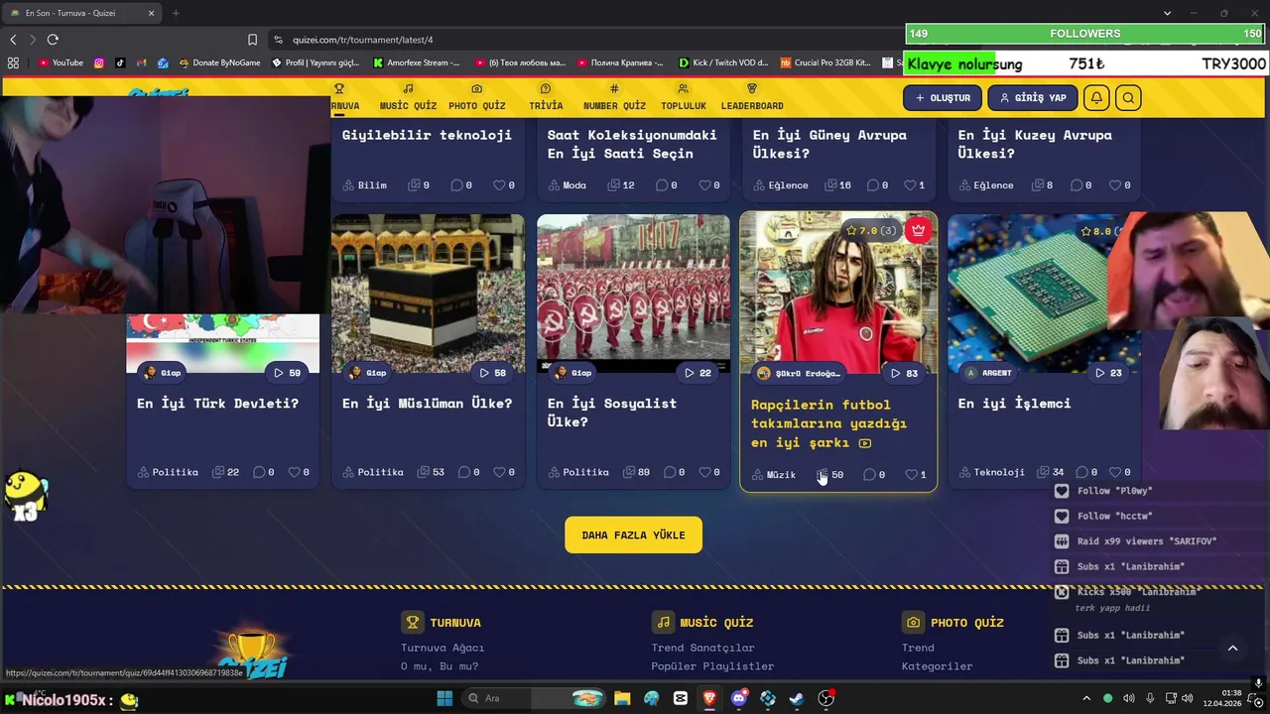Viewport: 1270px width, 714px height.
Task: Filter by Teknoloji category tag
Action: (991, 472)
